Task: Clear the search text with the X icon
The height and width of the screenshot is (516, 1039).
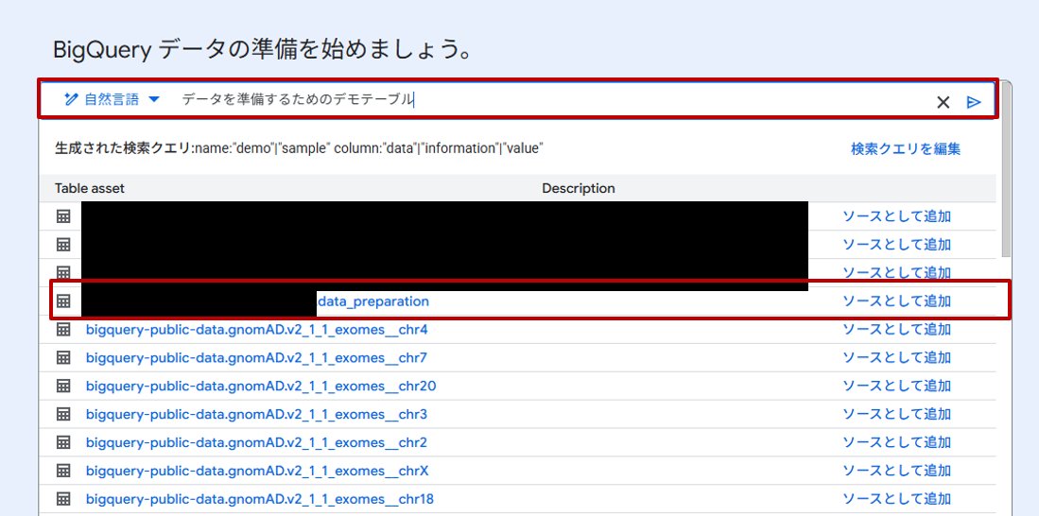Action: coord(943,102)
